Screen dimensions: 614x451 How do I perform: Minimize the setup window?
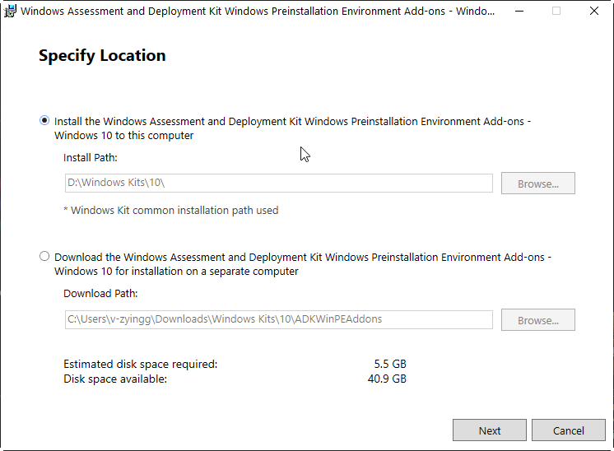[519, 11]
